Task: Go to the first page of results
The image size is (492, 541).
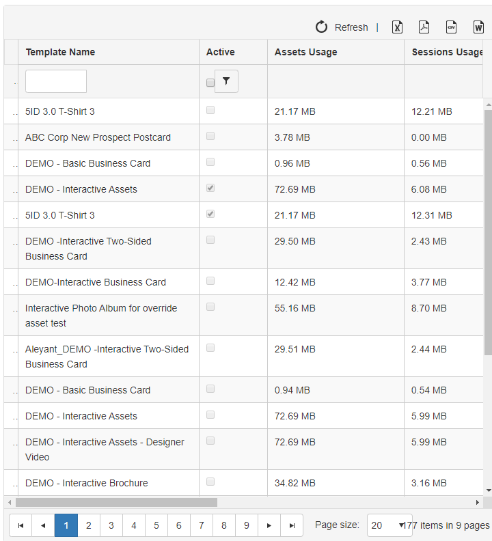Action: click(x=20, y=525)
